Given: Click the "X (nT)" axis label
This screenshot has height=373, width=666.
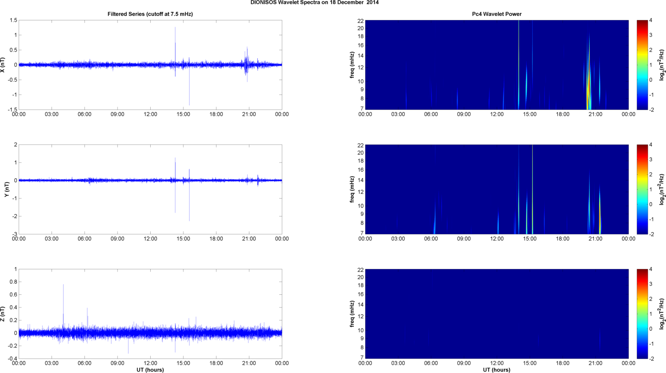Looking at the screenshot, I should (3, 65).
